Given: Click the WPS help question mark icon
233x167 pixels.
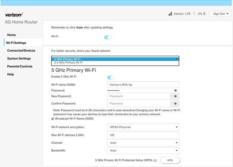Looking at the screenshot, I should (155, 161).
